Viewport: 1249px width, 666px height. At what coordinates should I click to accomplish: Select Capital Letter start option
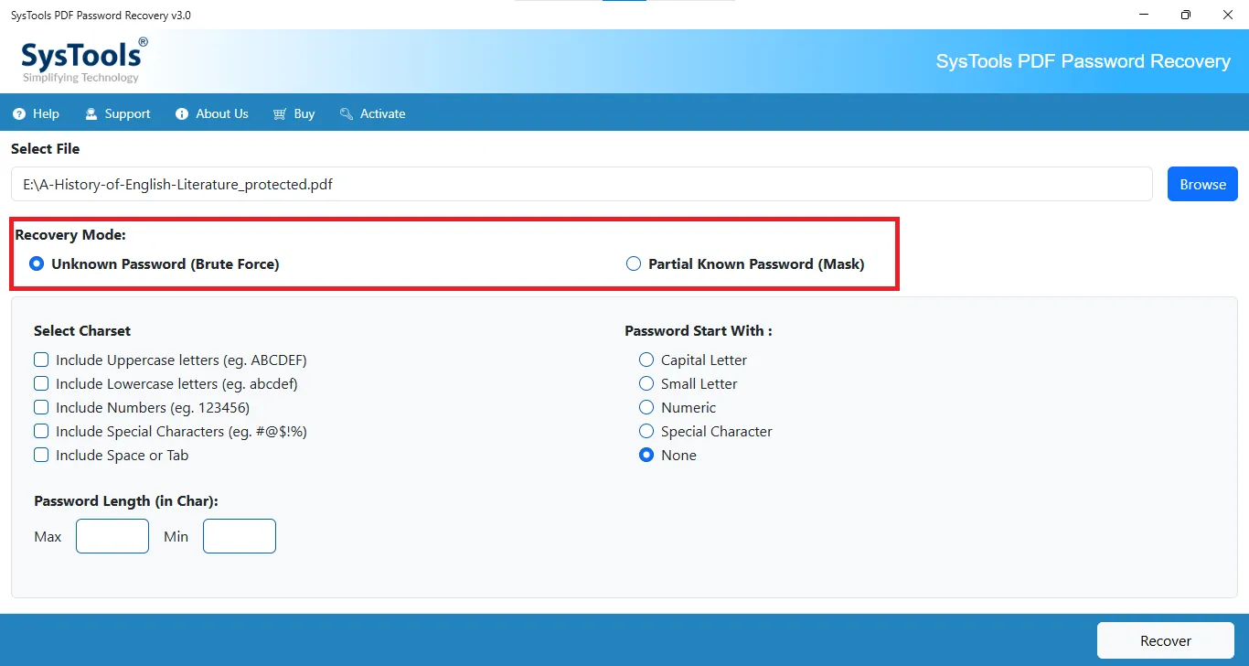point(646,360)
